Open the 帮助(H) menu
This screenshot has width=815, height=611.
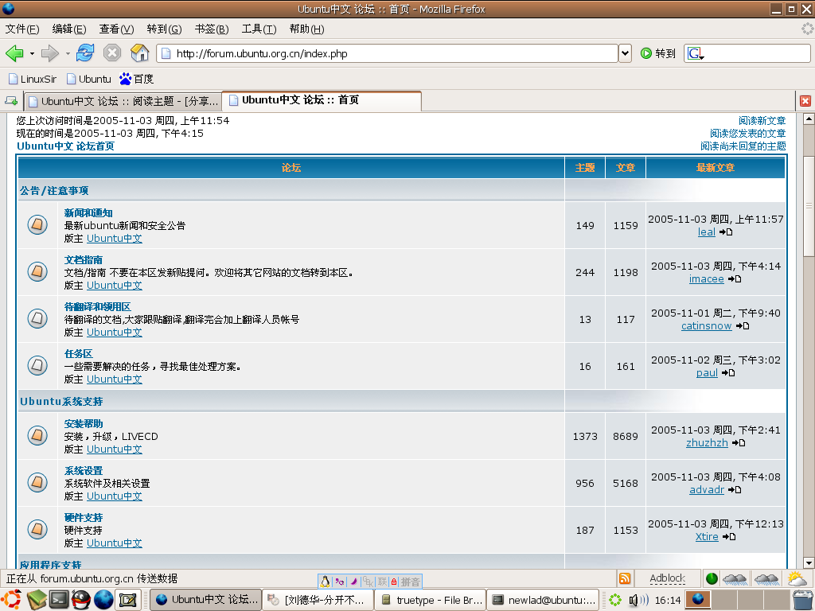point(306,29)
